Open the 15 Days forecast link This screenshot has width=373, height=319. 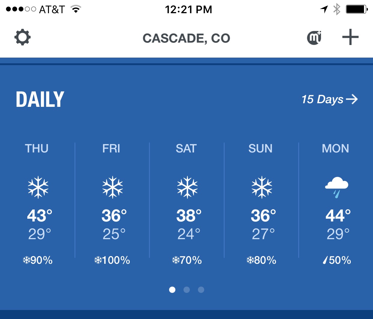[329, 99]
